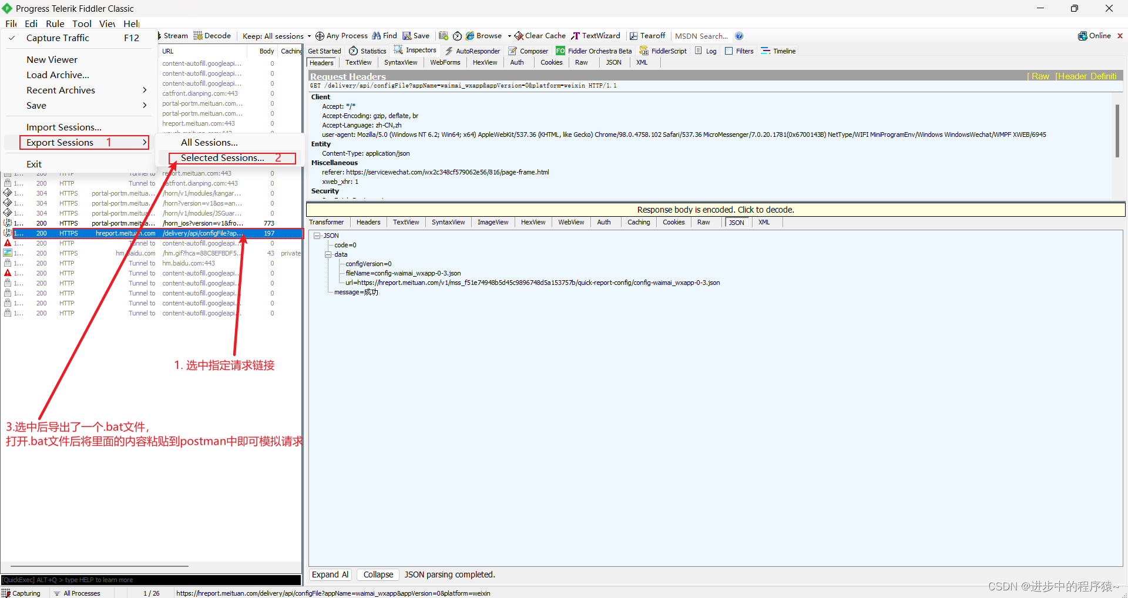Viewport: 1128px width, 598px height.
Task: Switch response inspector to WebView
Action: coord(571,222)
